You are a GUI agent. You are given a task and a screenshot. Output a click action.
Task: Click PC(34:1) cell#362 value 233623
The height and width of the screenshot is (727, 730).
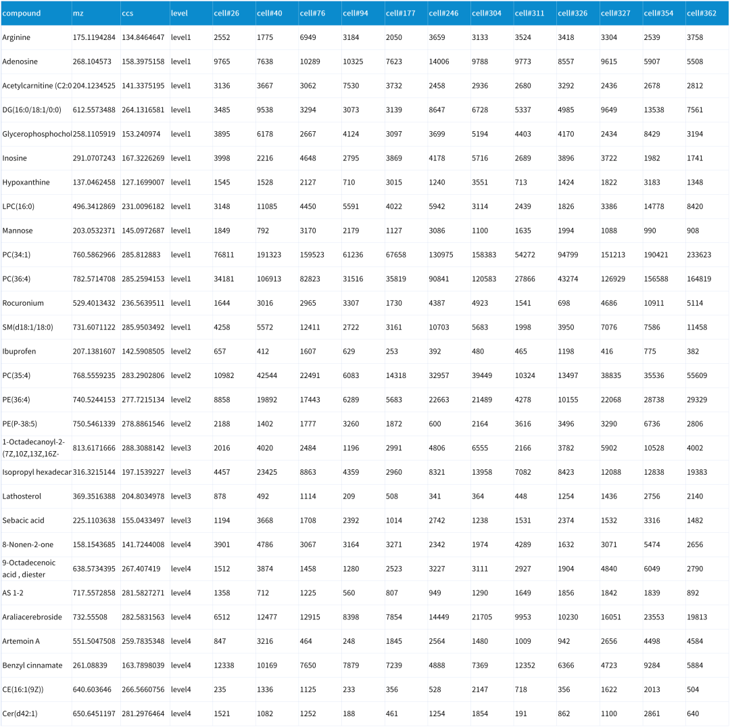[699, 255]
